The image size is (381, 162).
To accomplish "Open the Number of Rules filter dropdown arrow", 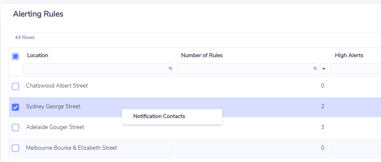I will pyautogui.click(x=324, y=69).
